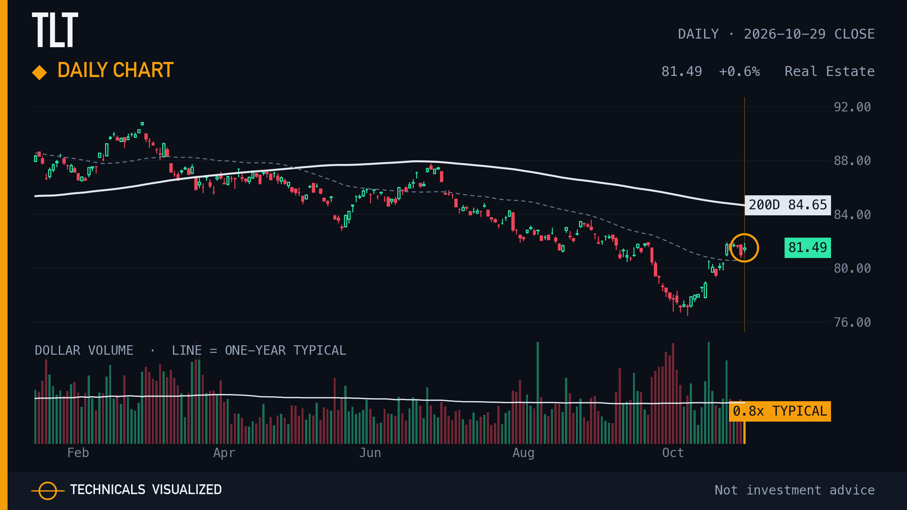
Task: Click the TLT ticker title
Action: (55, 30)
